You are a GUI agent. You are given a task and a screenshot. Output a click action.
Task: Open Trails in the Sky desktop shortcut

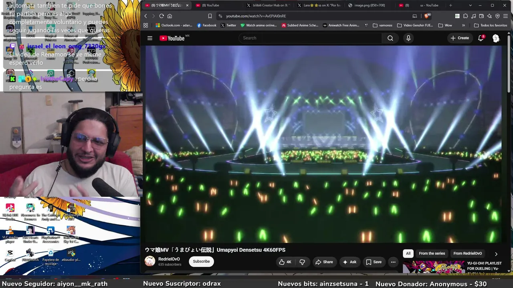(x=71, y=235)
